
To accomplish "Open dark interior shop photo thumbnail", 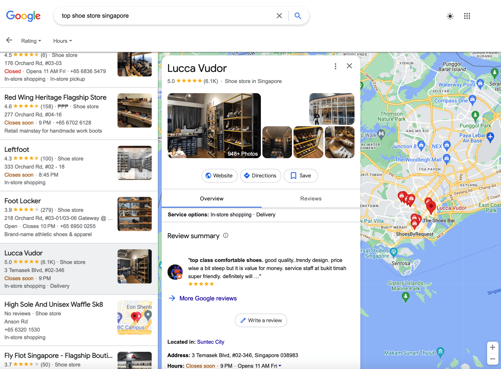I will click(277, 142).
